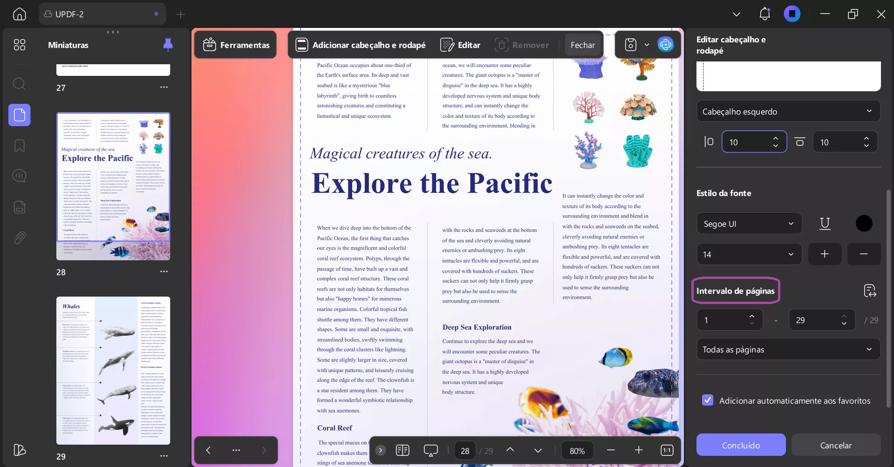Image resolution: width=894 pixels, height=467 pixels.
Task: Select the Remover option in the toolbar
Action: pyautogui.click(x=522, y=44)
